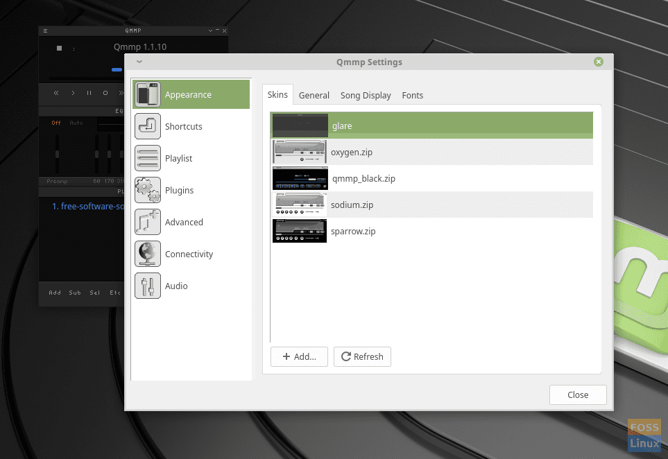Open the Appearance settings section
The image size is (668, 459).
(191, 94)
